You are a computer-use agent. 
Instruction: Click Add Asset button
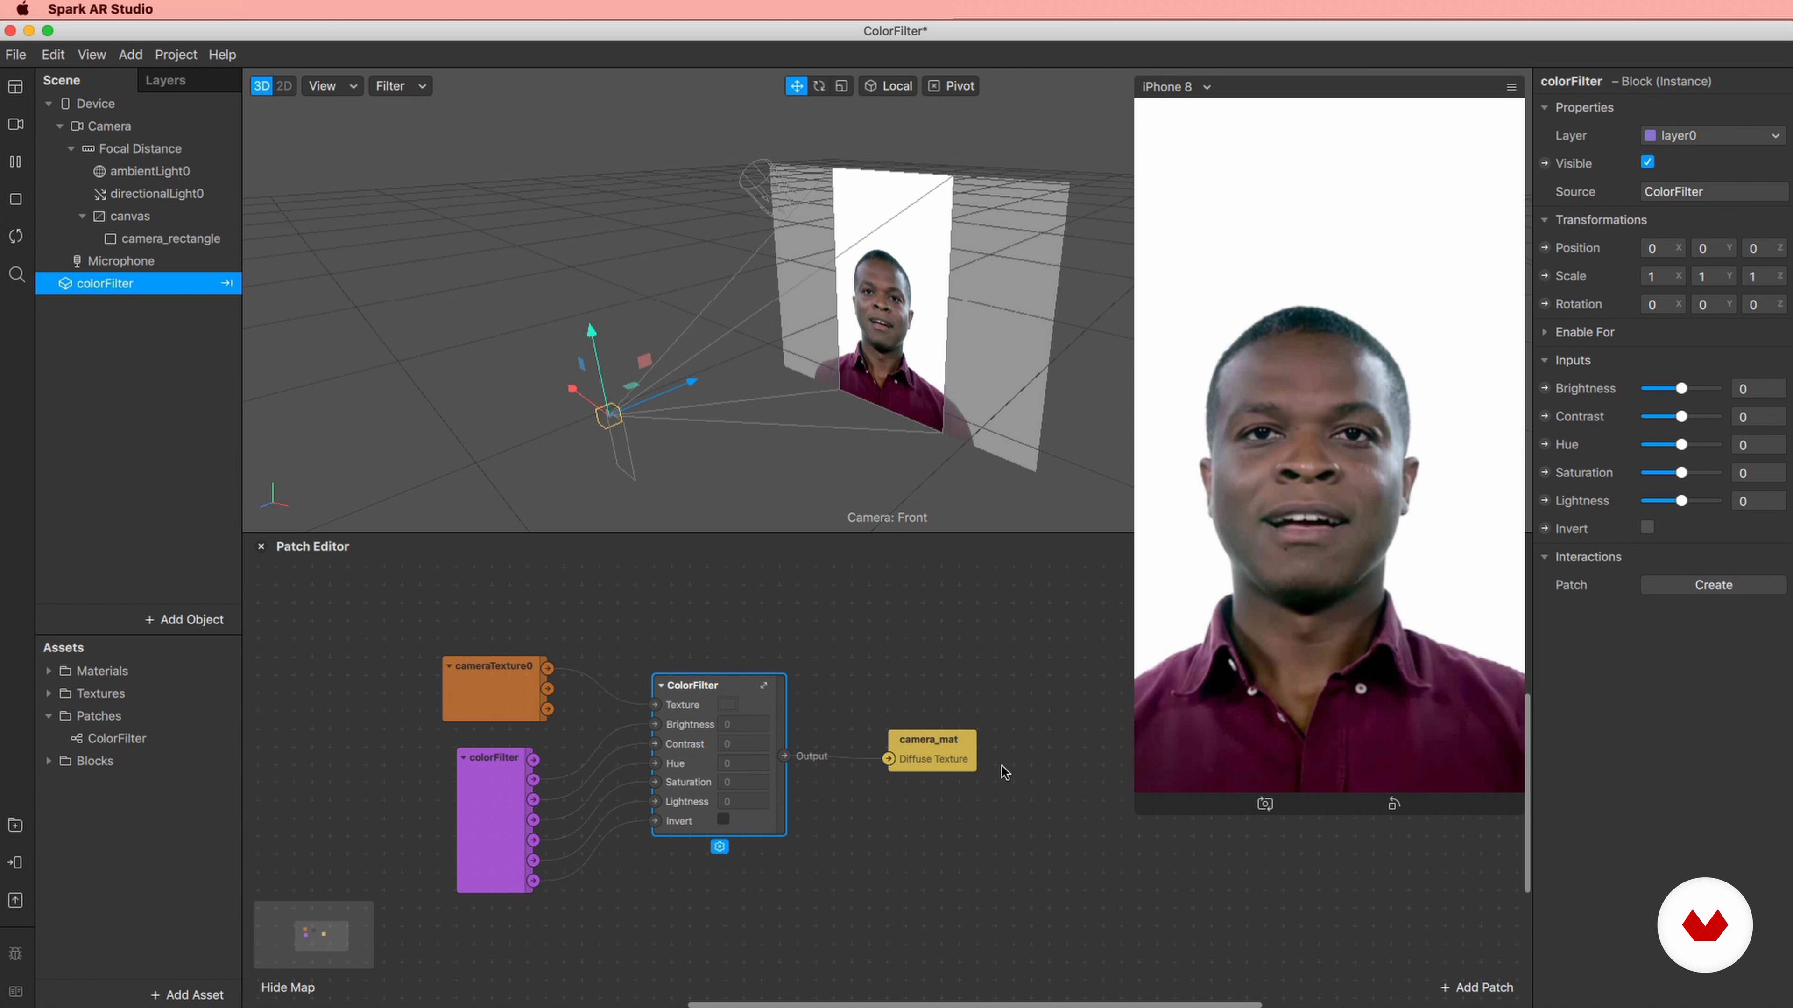pyautogui.click(x=187, y=995)
